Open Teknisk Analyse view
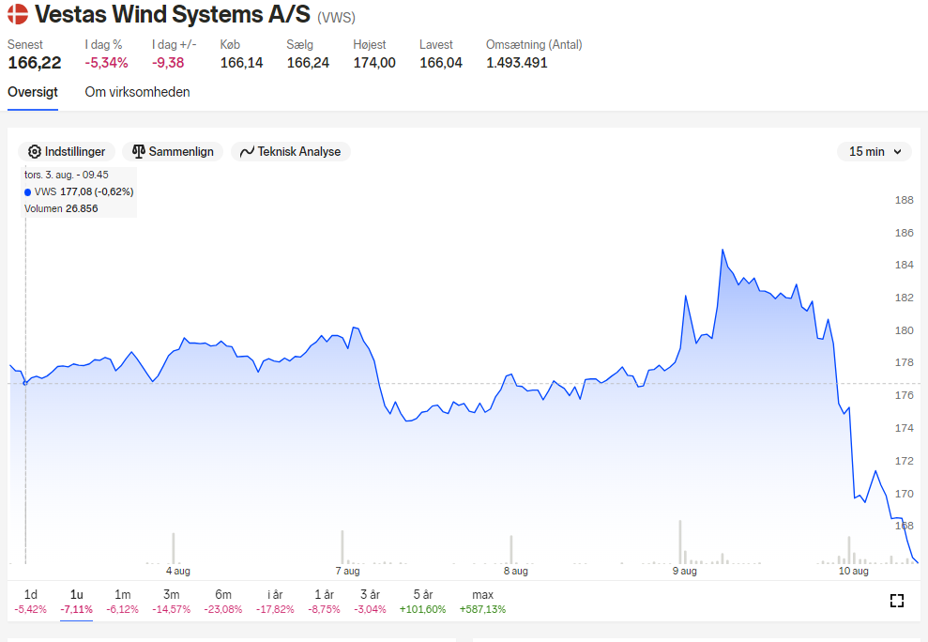 click(291, 152)
